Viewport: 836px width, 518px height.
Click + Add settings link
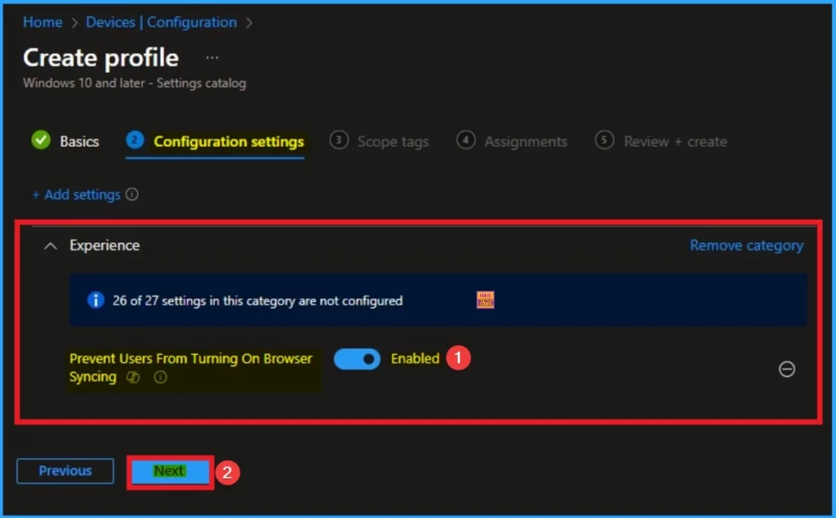pyautogui.click(x=76, y=195)
